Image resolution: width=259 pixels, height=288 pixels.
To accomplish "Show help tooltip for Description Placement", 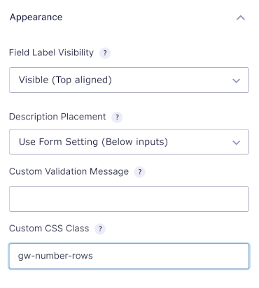I will click(117, 117).
